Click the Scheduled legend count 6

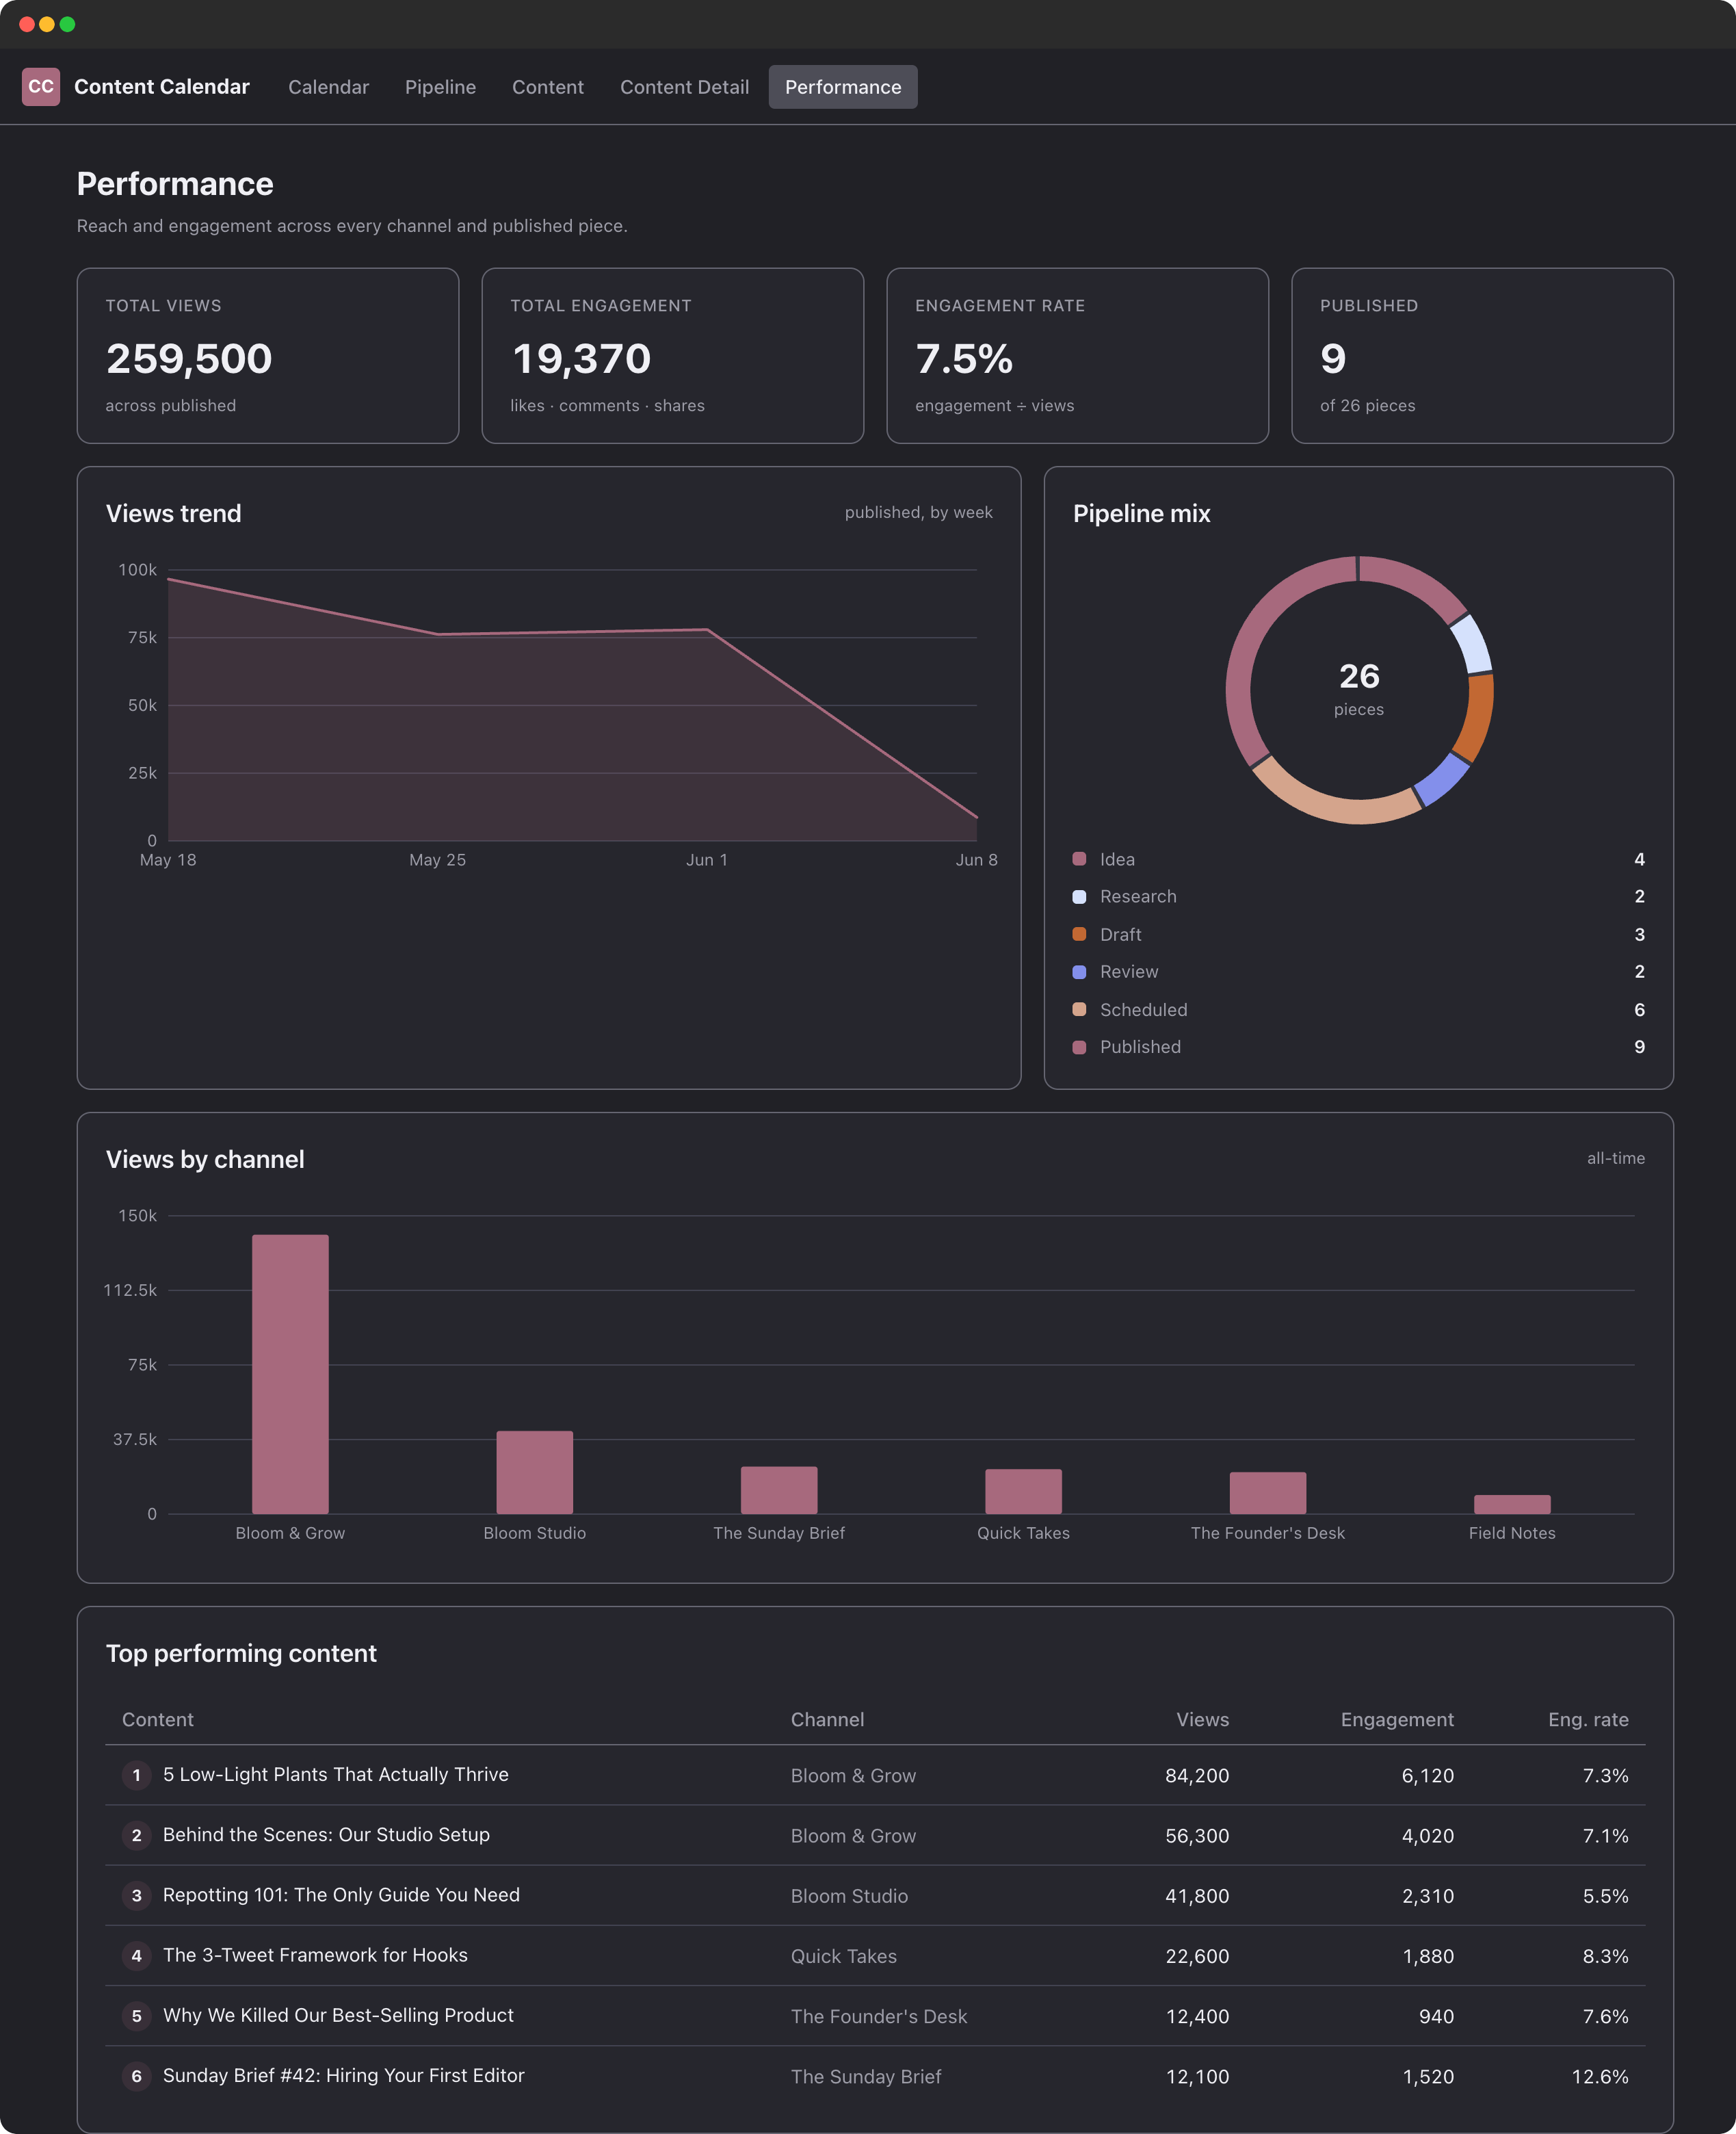click(x=1639, y=1009)
